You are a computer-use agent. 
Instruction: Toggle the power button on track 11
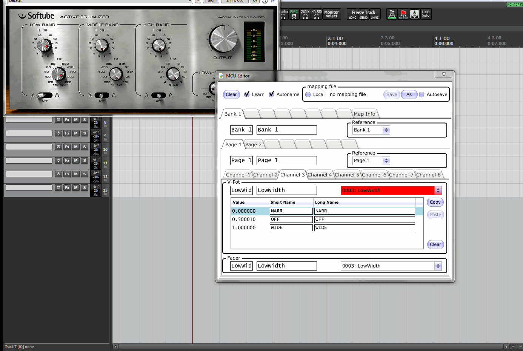pyautogui.click(x=58, y=161)
